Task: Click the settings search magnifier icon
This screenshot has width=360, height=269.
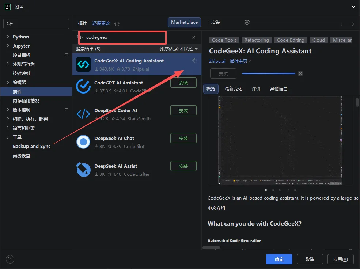Action: tap(10, 24)
